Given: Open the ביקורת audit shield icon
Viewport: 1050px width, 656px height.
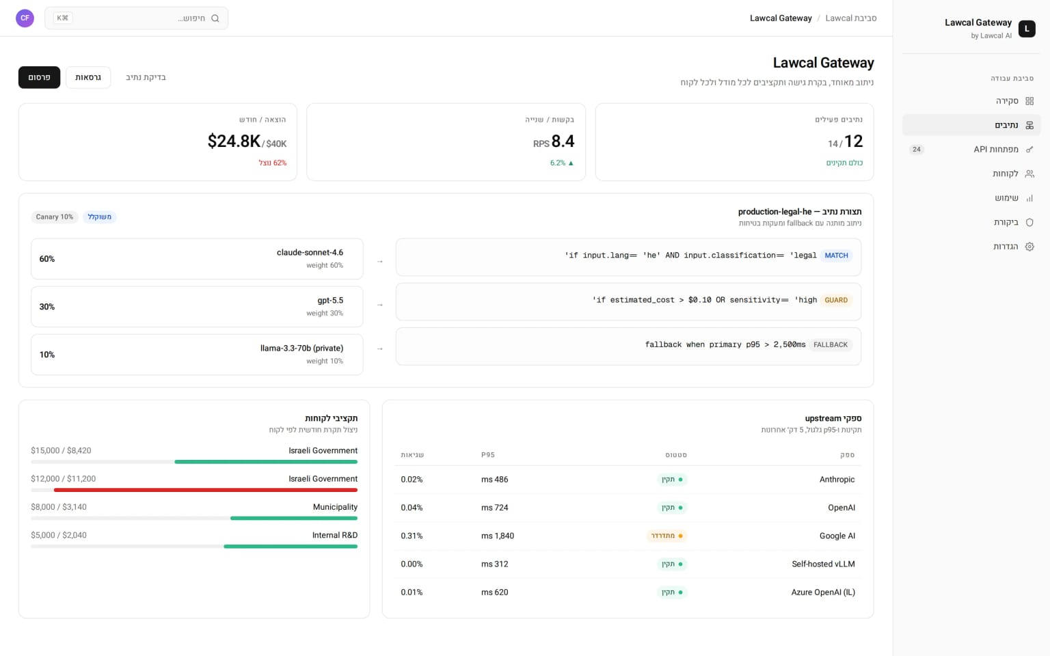Looking at the screenshot, I should [x=1029, y=223].
